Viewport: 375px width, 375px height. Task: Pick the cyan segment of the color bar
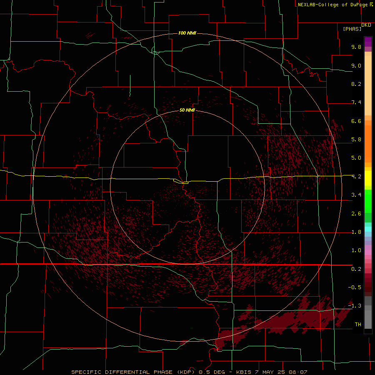coord(368,229)
